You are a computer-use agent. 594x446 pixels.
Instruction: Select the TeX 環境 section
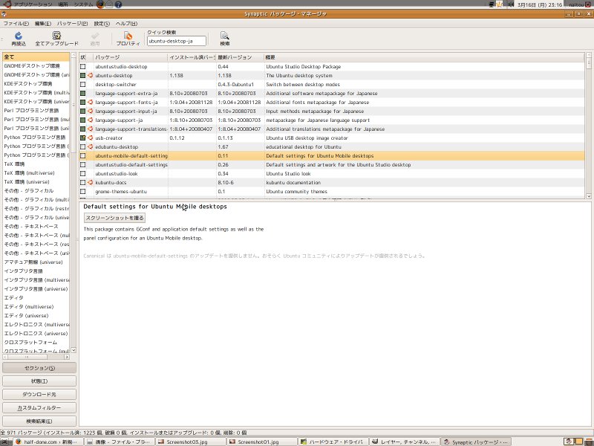pos(36,164)
